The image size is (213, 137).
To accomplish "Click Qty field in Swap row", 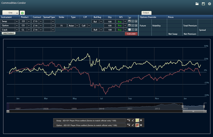I will point(110,21).
